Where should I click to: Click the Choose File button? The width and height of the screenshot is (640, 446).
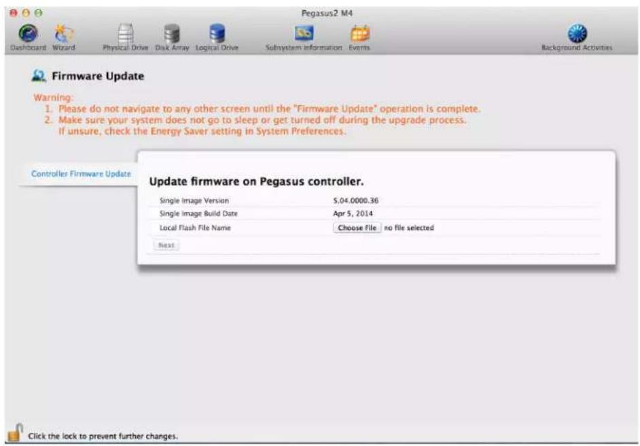point(357,228)
